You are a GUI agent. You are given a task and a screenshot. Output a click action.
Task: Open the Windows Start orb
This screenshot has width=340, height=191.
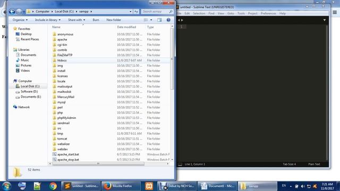(x=6, y=186)
